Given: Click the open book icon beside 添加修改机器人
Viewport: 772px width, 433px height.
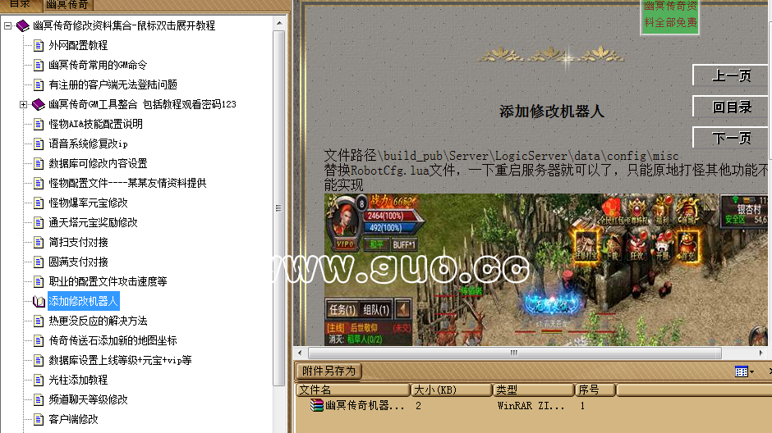Looking at the screenshot, I should coord(39,301).
